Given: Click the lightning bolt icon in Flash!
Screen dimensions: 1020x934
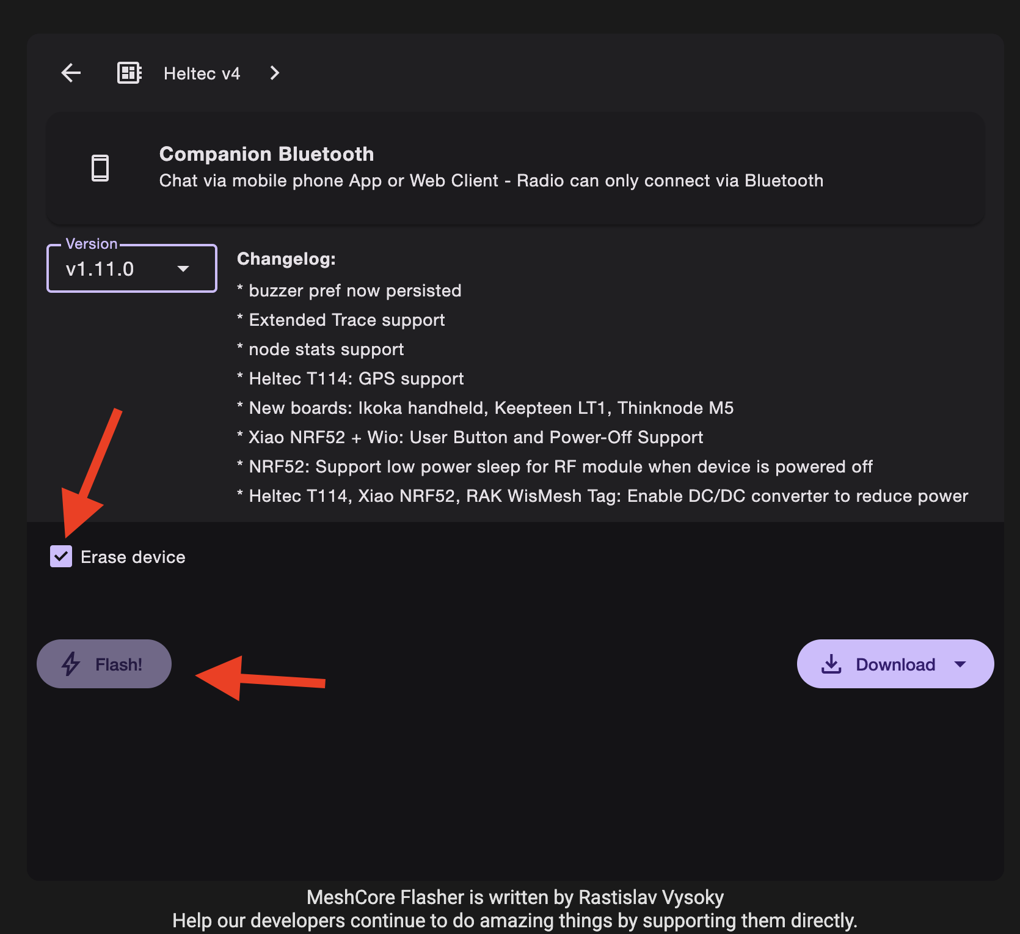Looking at the screenshot, I should (71, 664).
